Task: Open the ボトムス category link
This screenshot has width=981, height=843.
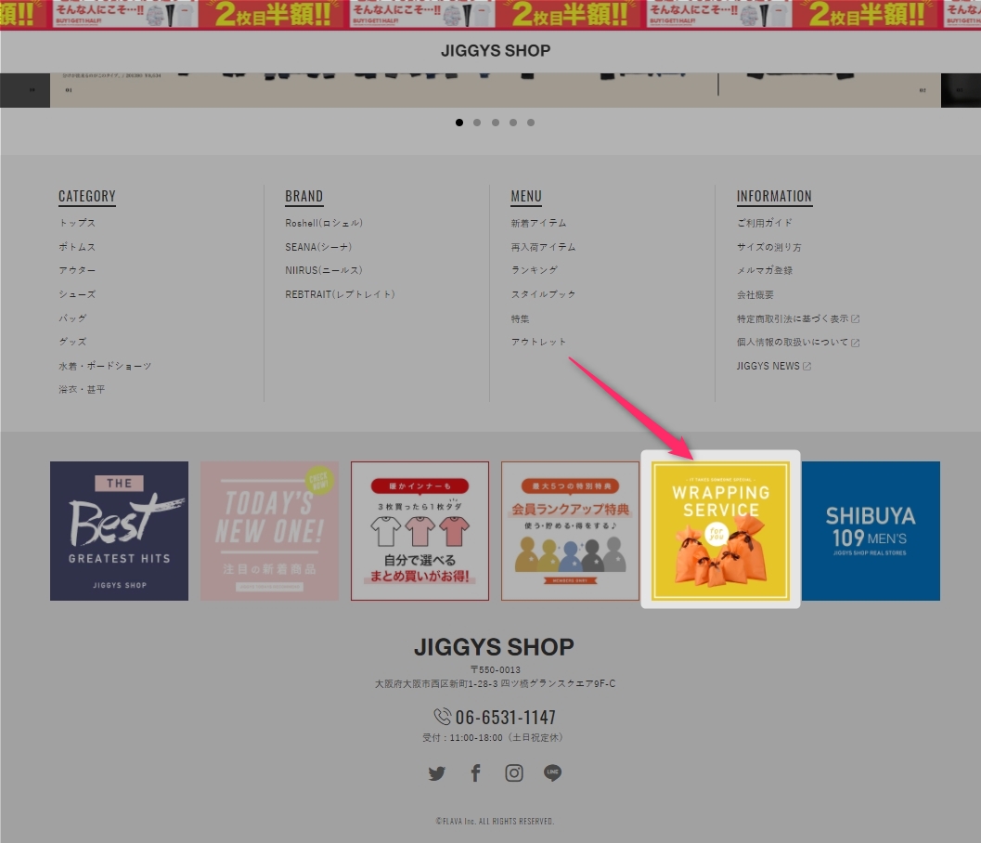Action: [77, 247]
